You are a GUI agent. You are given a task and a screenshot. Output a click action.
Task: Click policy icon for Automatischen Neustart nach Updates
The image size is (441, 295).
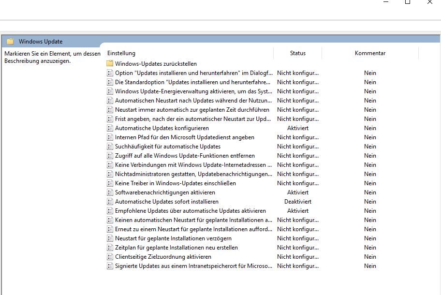(x=110, y=101)
